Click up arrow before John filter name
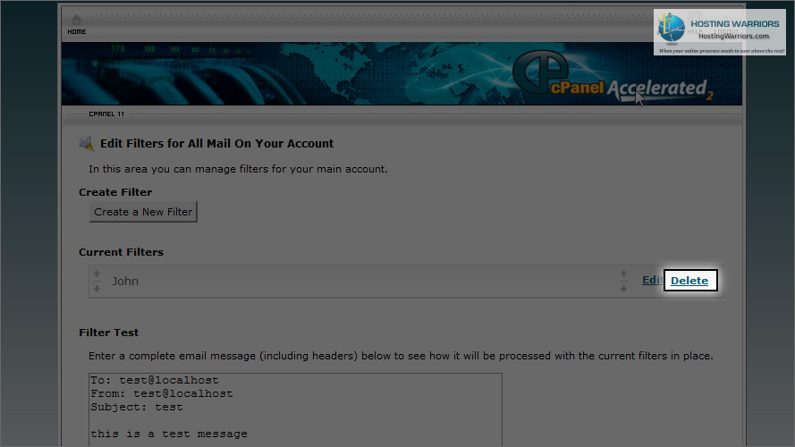 coord(97,274)
